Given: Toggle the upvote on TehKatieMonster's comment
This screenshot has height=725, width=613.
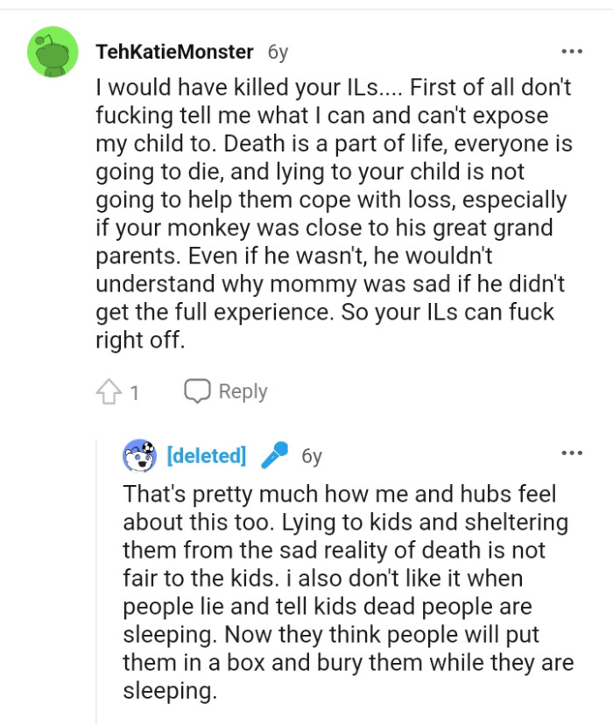Looking at the screenshot, I should 109,391.
